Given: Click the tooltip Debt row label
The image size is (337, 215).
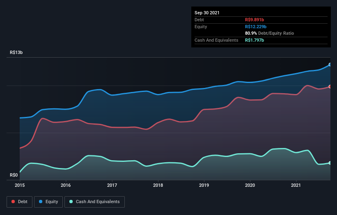Looking at the screenshot, I should 199,20.
